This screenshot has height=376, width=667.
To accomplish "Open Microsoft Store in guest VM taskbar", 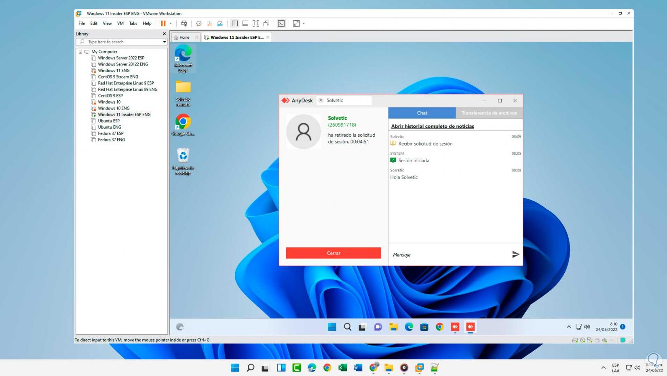I will coord(424,327).
